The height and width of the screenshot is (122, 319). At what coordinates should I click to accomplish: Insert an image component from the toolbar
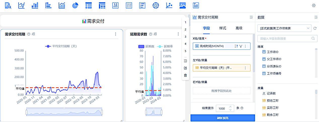pyautogui.click(x=183, y=5)
